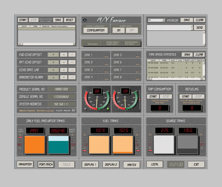Image resolution: width=222 pixels, height=187 pixels.
Task: Click the green indicator light on List gauge
Action: click(108, 109)
